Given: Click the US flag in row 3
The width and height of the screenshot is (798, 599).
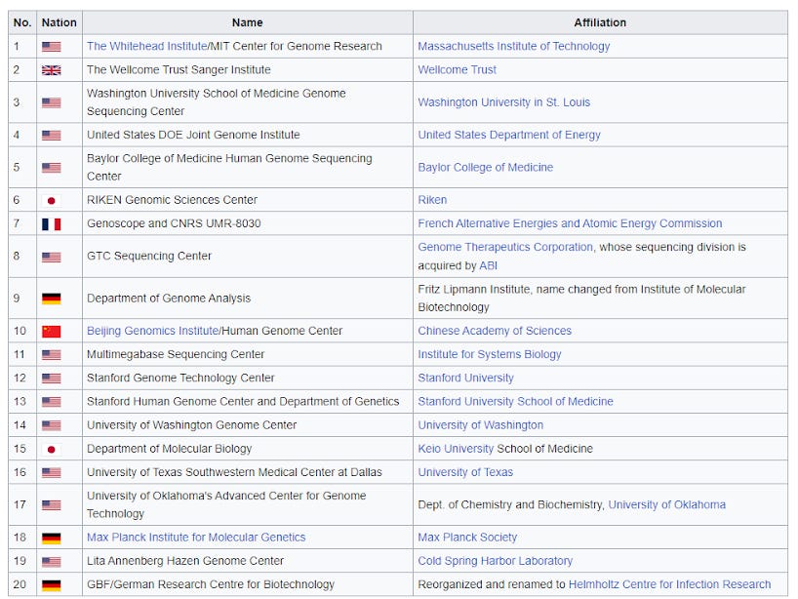Looking at the screenshot, I should pos(51,102).
